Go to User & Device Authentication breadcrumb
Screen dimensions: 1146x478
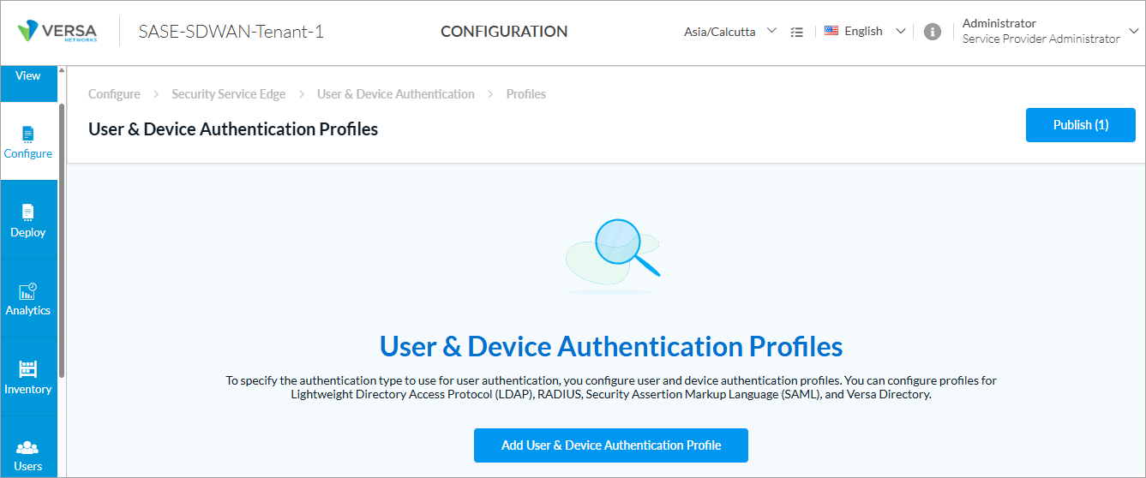395,94
